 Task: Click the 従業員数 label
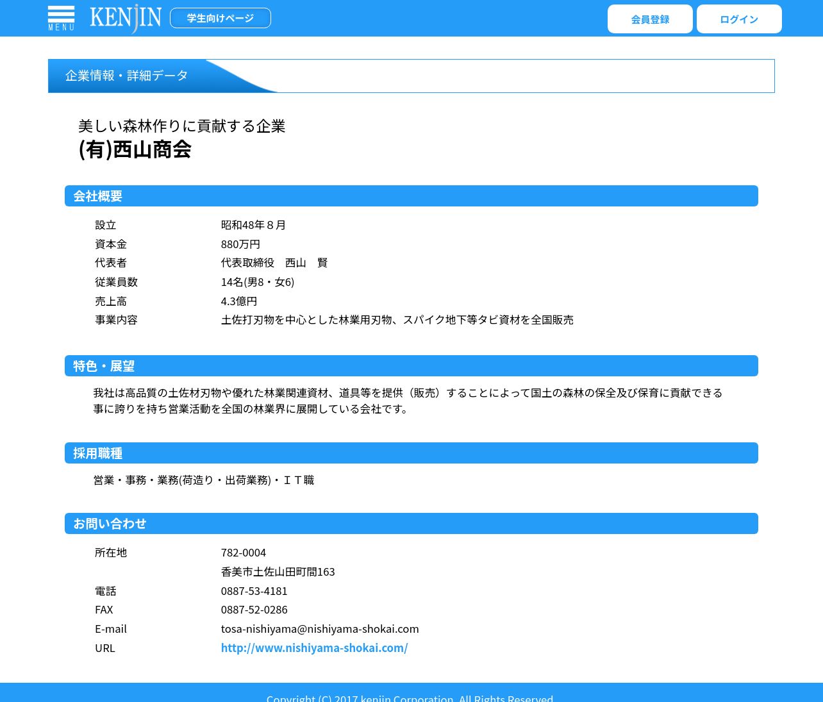tap(116, 282)
